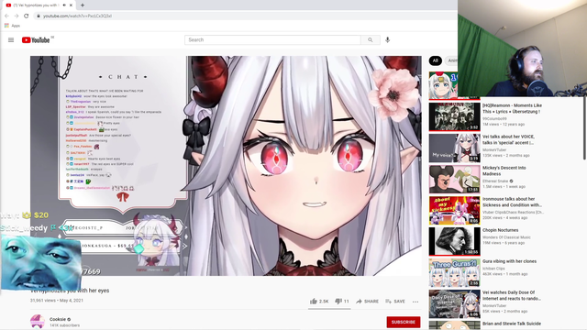Screen dimensions: 587x330
Task: Select the Vei hypnotizes you browser tab
Action: [39, 5]
